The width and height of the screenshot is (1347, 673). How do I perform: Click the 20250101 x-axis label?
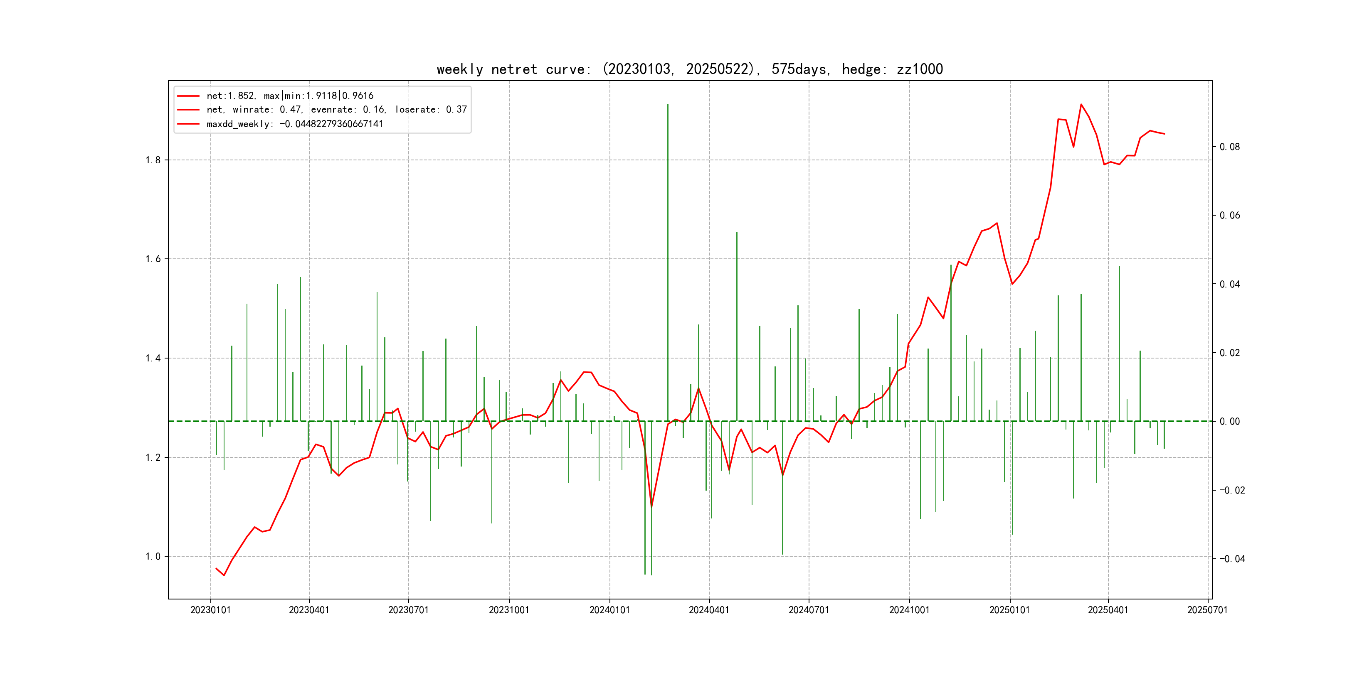(1009, 610)
